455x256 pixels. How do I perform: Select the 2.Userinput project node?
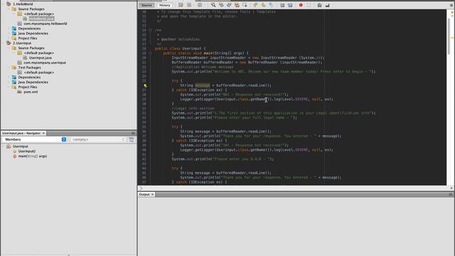pos(22,43)
